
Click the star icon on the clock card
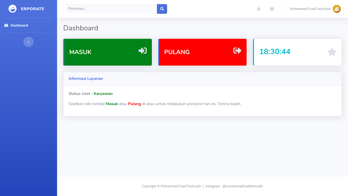[332, 52]
